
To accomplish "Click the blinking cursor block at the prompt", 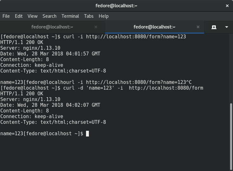I will click(x=88, y=134).
